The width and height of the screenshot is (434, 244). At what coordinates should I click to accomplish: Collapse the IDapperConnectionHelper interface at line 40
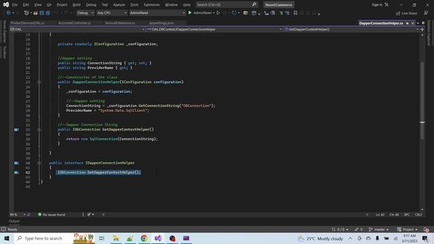39,163
